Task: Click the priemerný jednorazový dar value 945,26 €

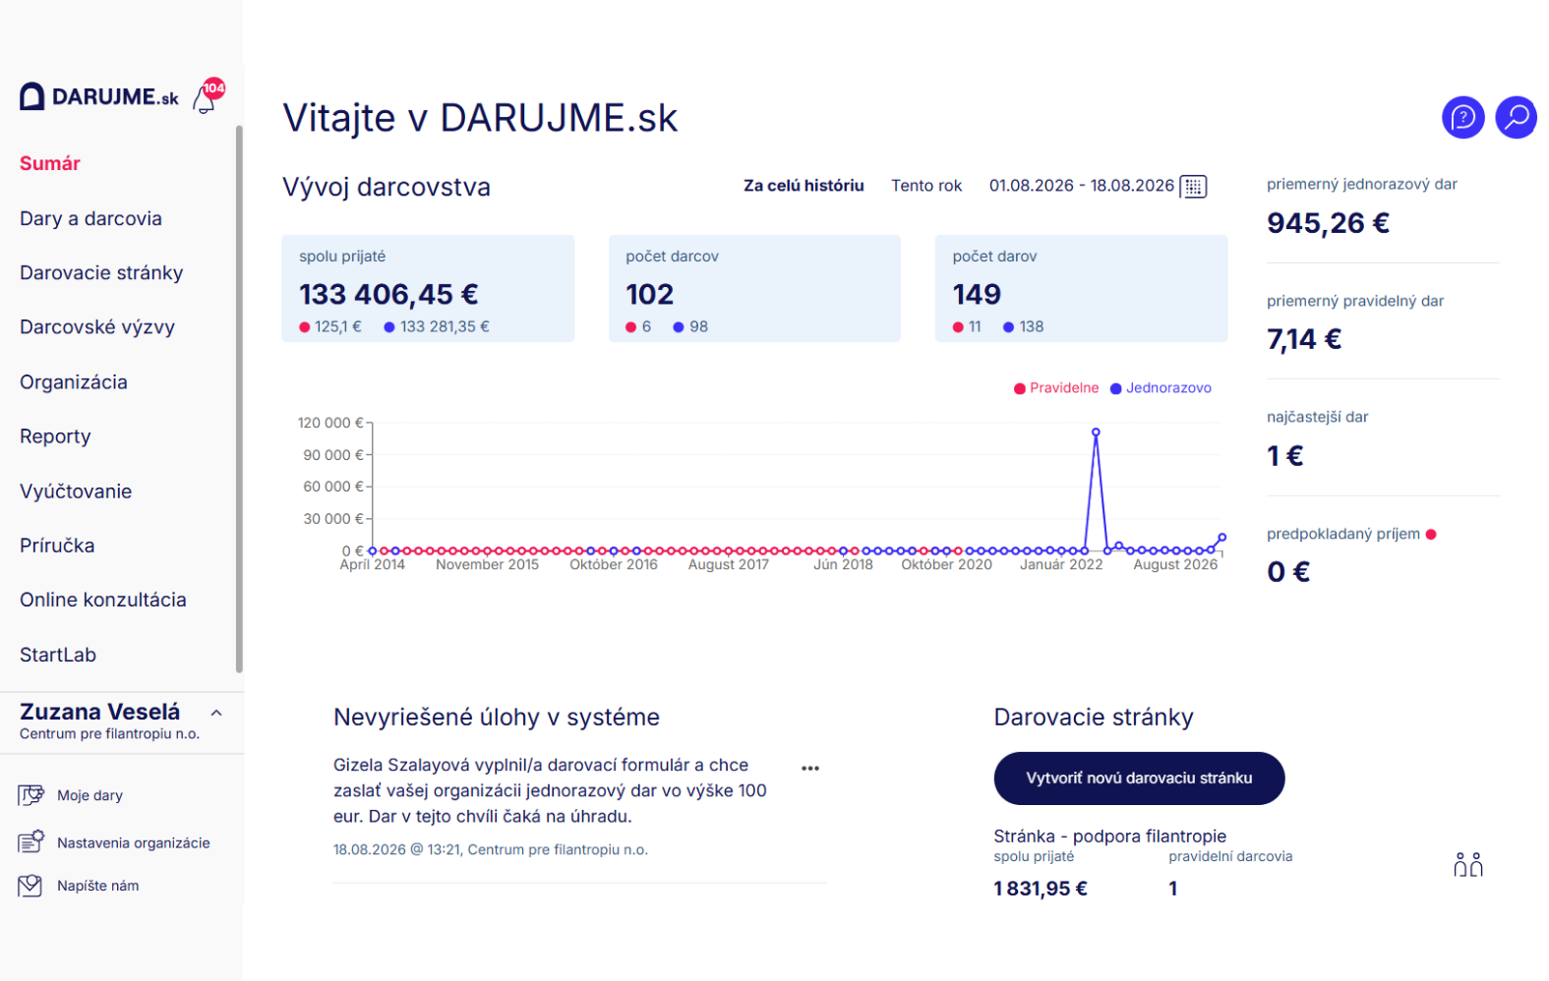Action: click(1329, 223)
